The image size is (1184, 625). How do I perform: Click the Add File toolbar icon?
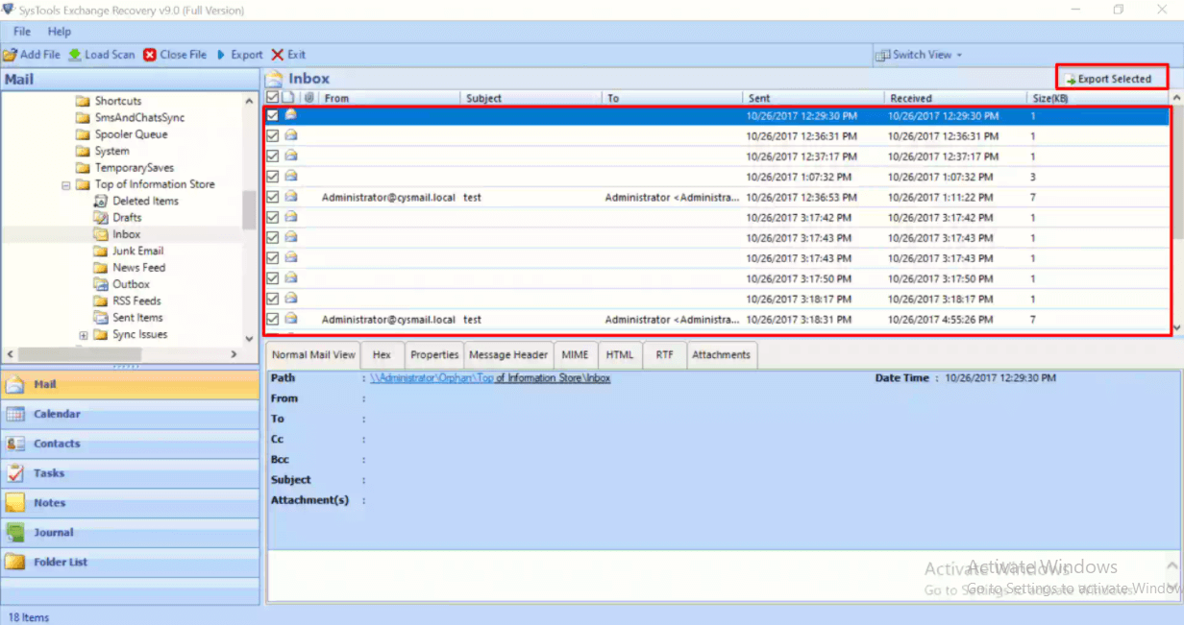[10, 55]
